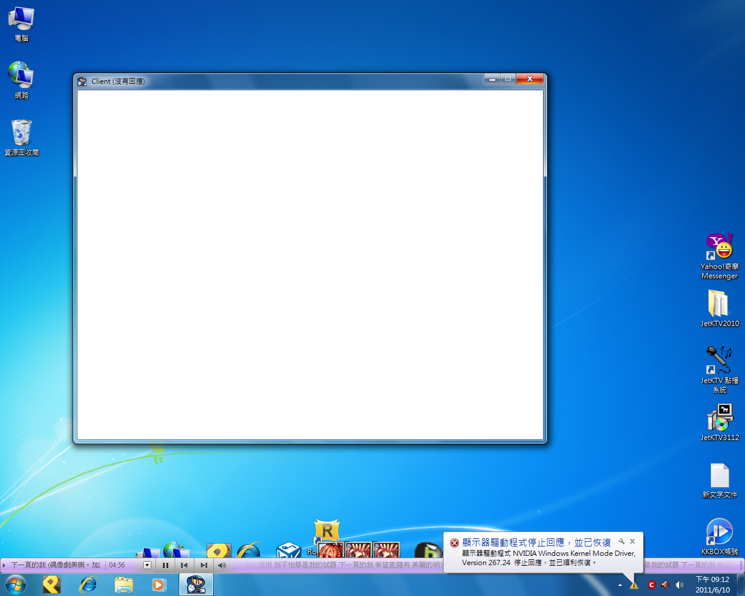Image resolution: width=745 pixels, height=596 pixels.
Task: Close the unresponsive Client window
Action: coord(530,79)
